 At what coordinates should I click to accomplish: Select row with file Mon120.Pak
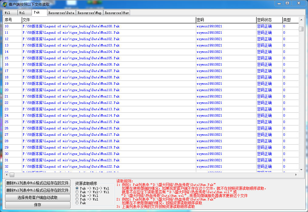[x=151, y=154]
